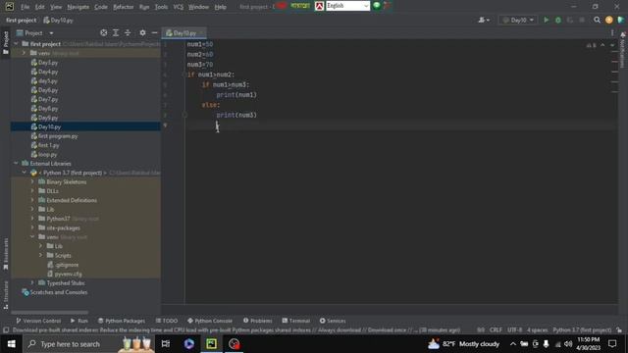Hide the Project tool window with minus icon
This screenshot has height=353, width=628.
pos(154,32)
